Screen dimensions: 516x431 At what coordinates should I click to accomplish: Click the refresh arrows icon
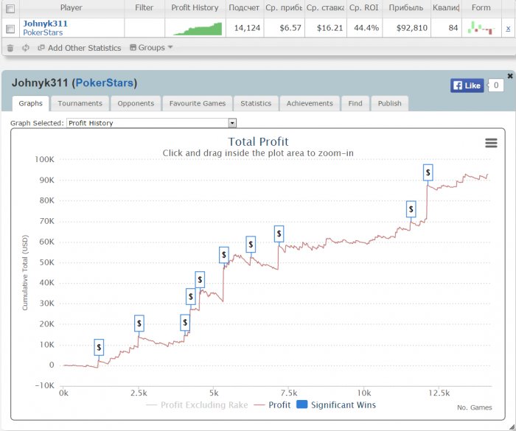[26, 48]
